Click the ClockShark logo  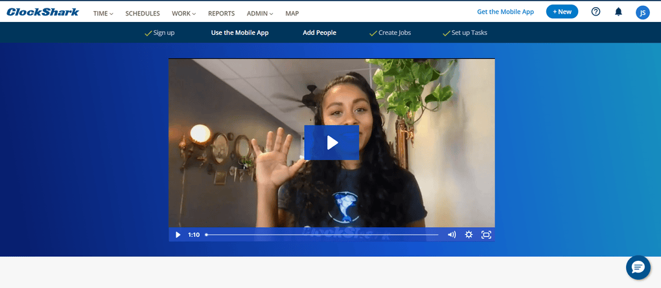point(43,12)
